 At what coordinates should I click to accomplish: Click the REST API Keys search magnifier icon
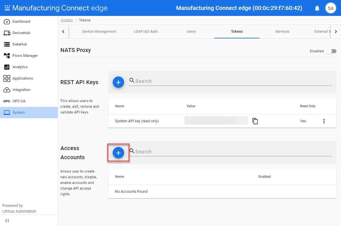tap(132, 80)
